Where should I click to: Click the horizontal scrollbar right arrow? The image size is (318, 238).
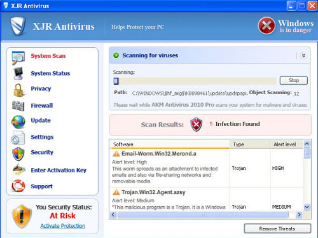(x=299, y=214)
